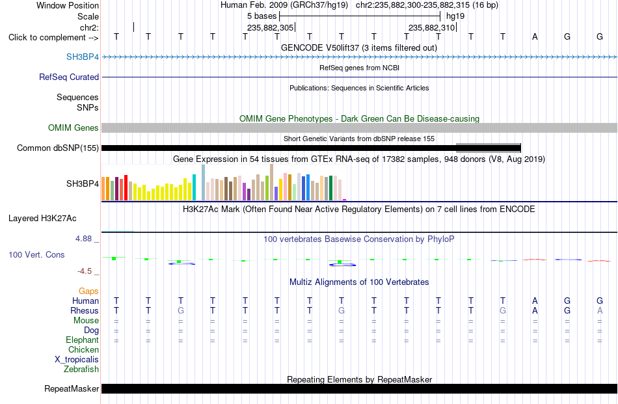
Task: Click '100 vertebrates Basewise Conservation by PhyloP' title
Action: (359, 239)
